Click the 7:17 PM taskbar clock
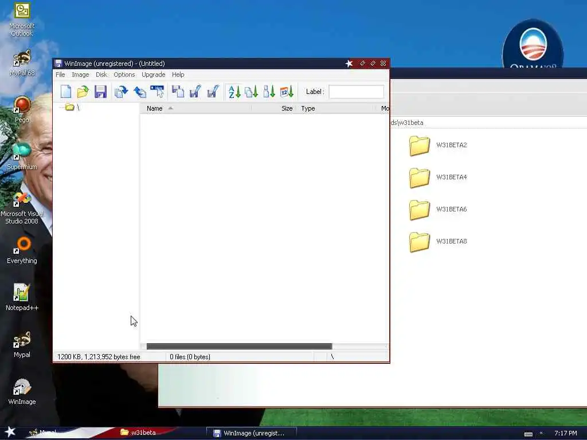 coord(566,433)
